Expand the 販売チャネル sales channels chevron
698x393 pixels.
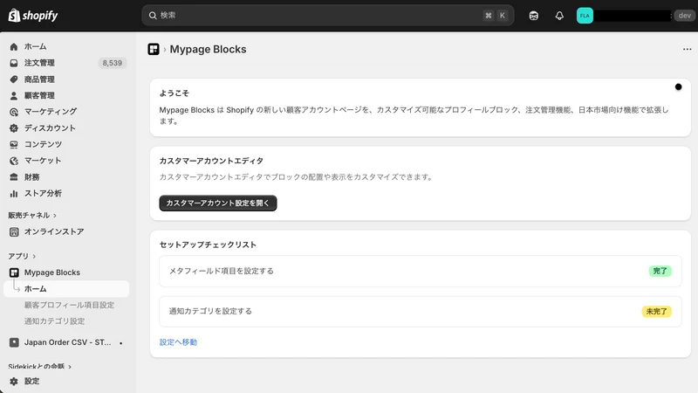[x=55, y=215]
